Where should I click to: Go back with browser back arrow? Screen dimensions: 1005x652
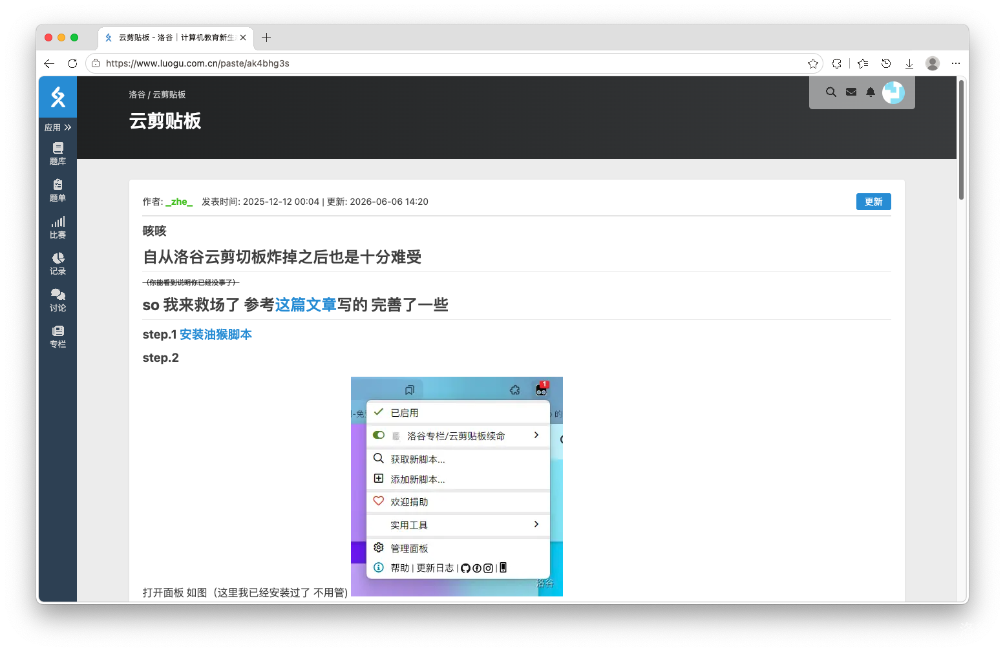pos(49,63)
